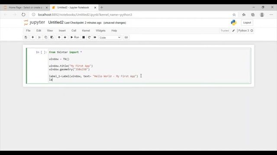Click the Jupyter logo
Viewport: 277px width, 155px height.
point(34,22)
